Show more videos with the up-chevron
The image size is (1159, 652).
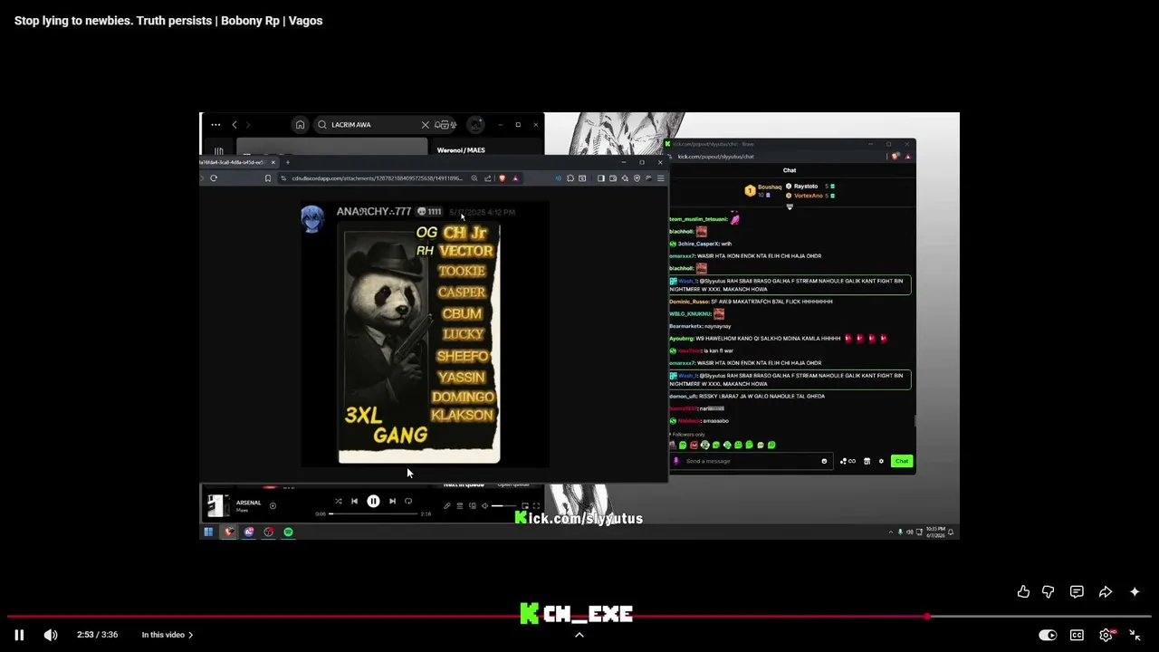pos(579,635)
